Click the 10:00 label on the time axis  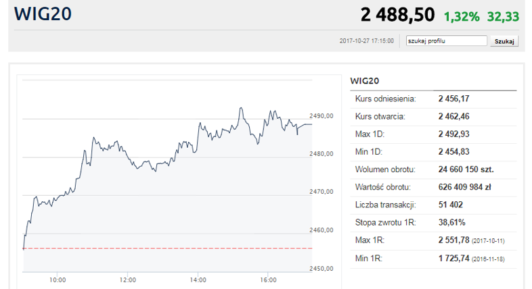coord(57,279)
